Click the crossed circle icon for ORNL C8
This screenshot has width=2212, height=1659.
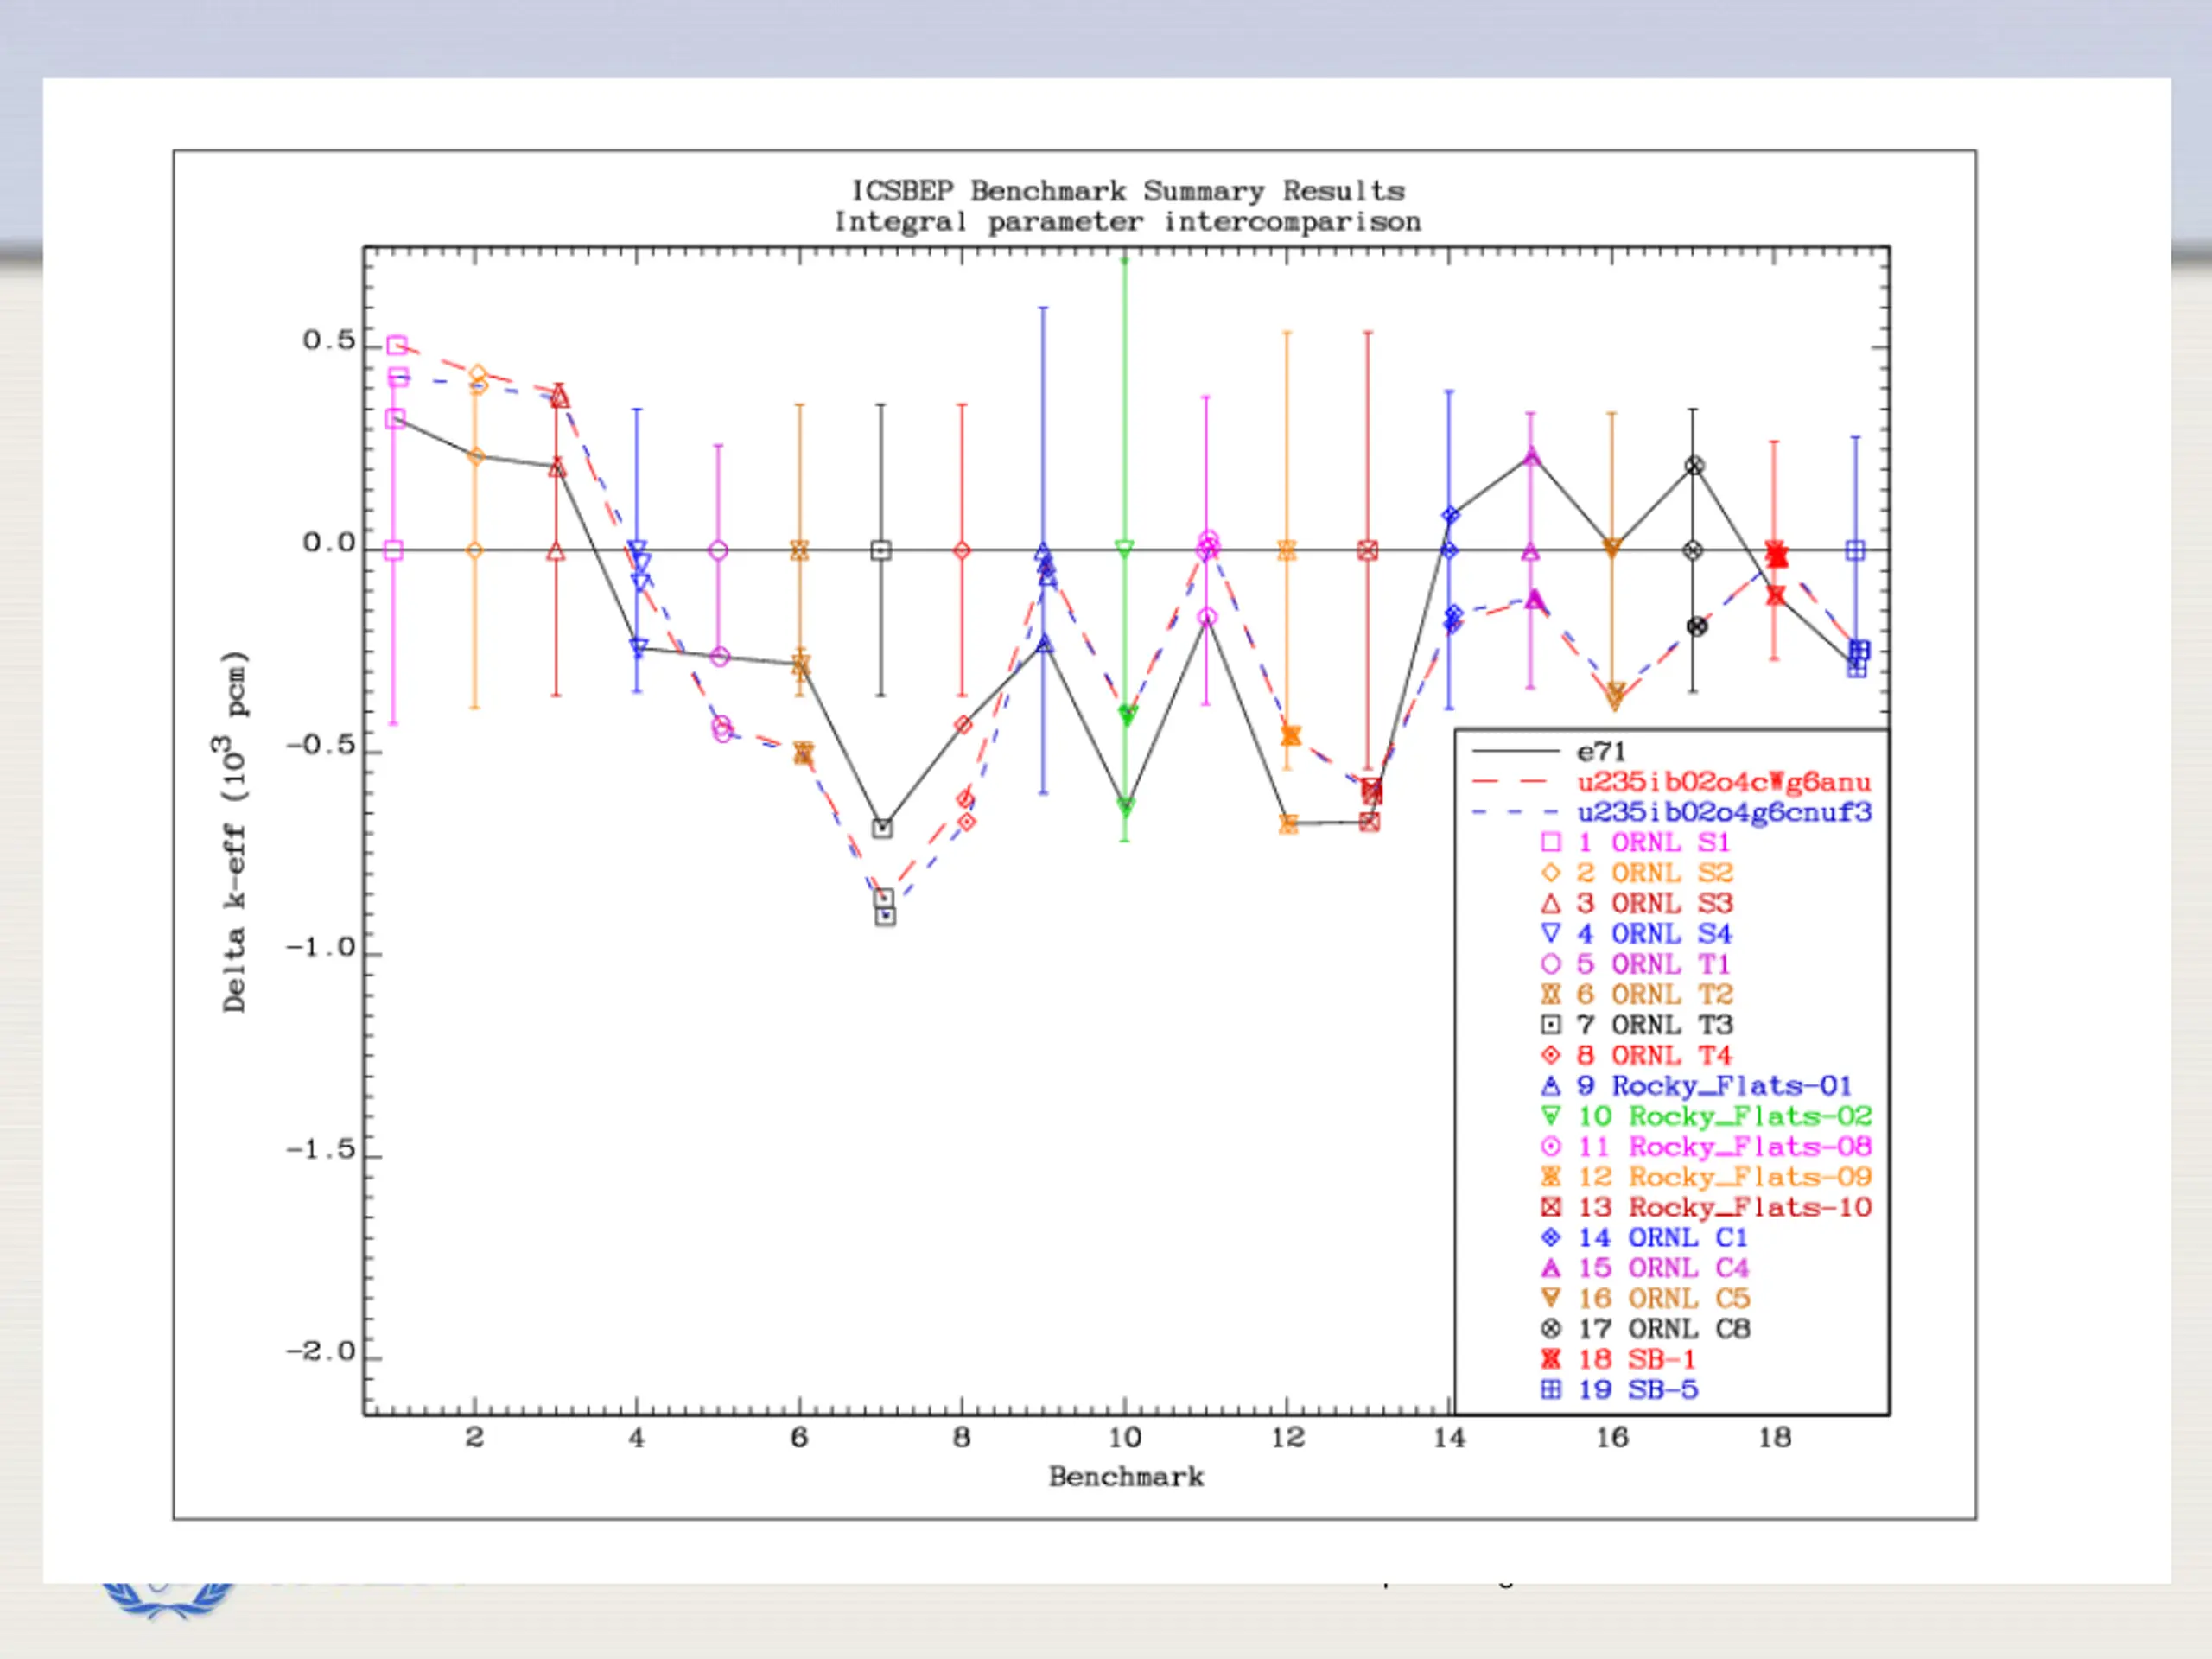(x=1550, y=1329)
